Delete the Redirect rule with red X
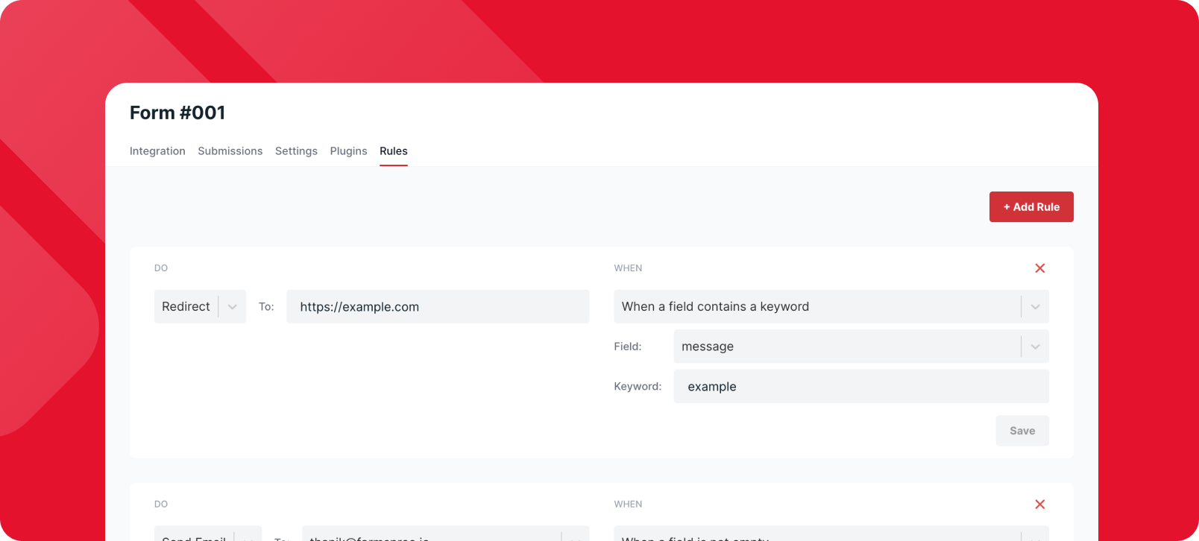 (1039, 268)
